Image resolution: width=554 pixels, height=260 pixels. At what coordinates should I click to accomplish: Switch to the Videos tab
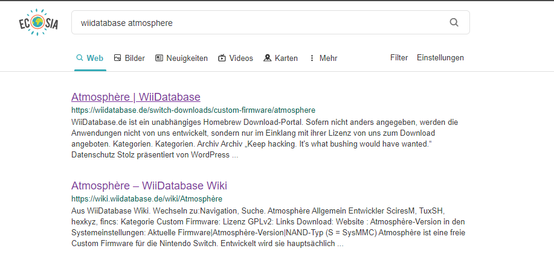[x=236, y=58]
